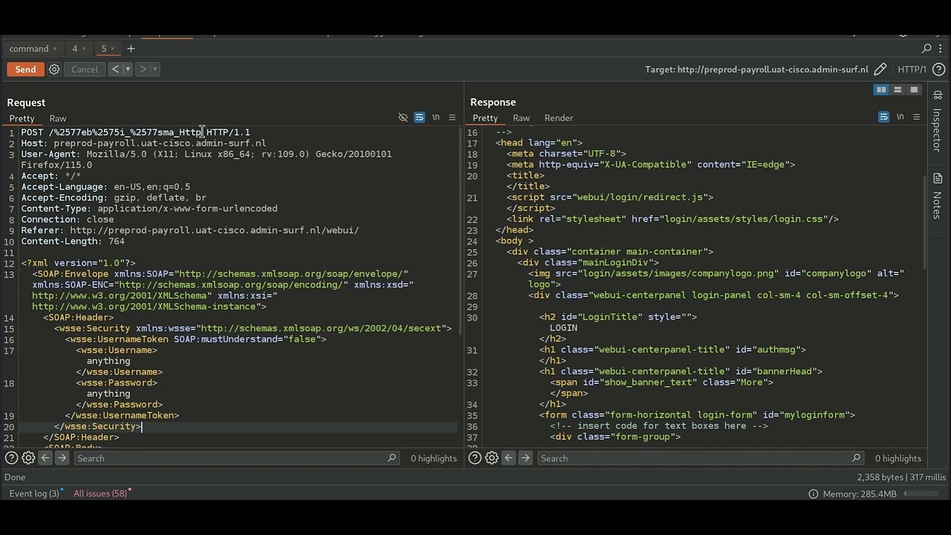
Task: Switch to Repeater tab 4
Action: [x=74, y=48]
